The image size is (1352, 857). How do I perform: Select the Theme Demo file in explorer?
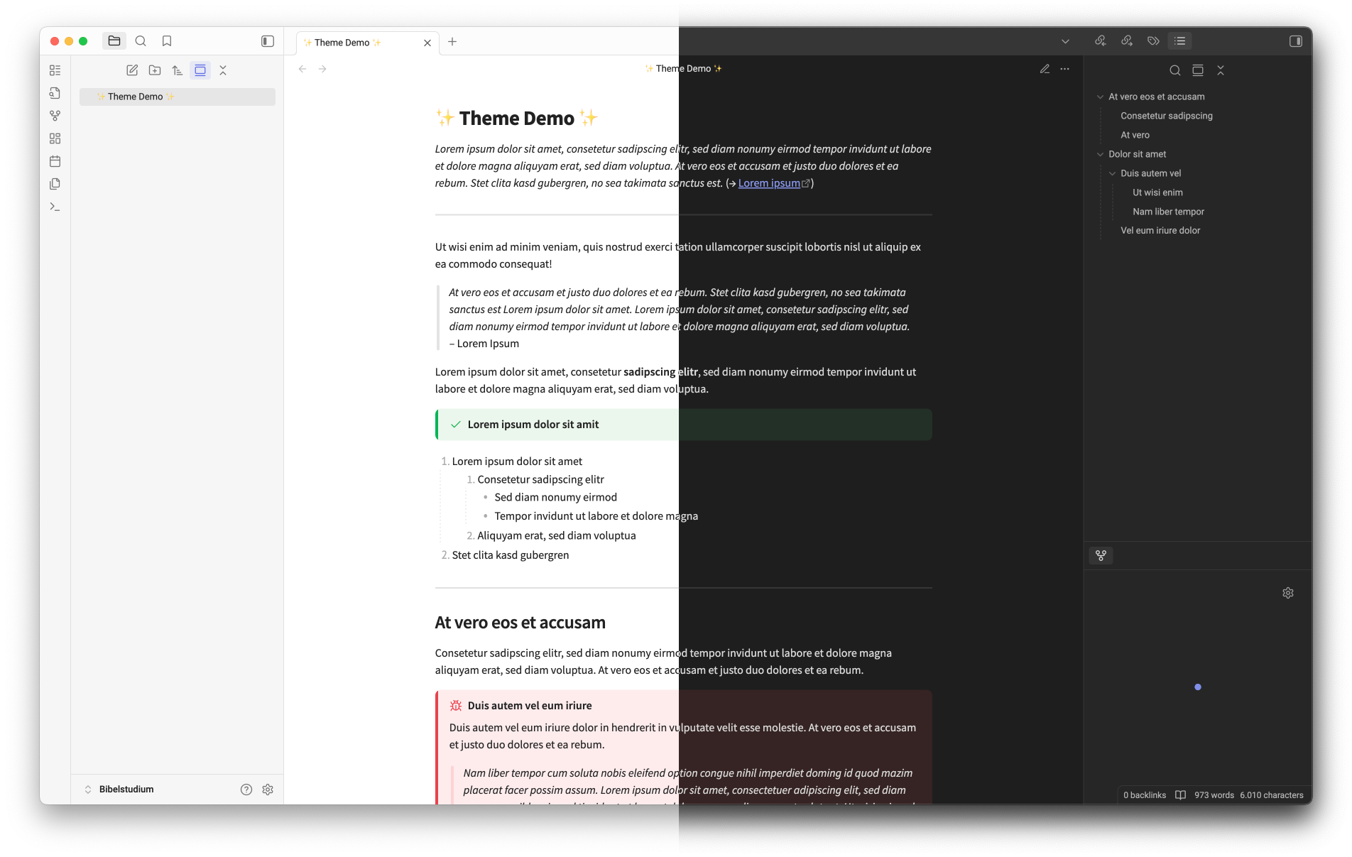coord(178,97)
